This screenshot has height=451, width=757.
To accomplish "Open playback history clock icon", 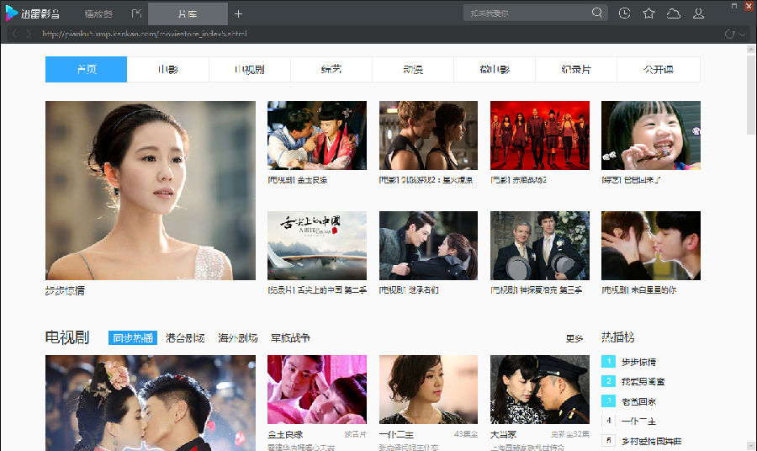I will [624, 13].
